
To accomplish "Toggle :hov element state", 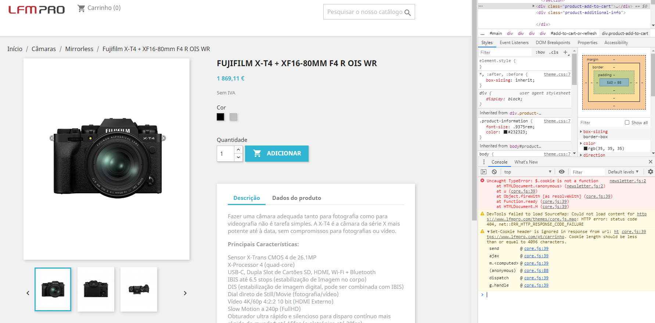I will pyautogui.click(x=540, y=52).
